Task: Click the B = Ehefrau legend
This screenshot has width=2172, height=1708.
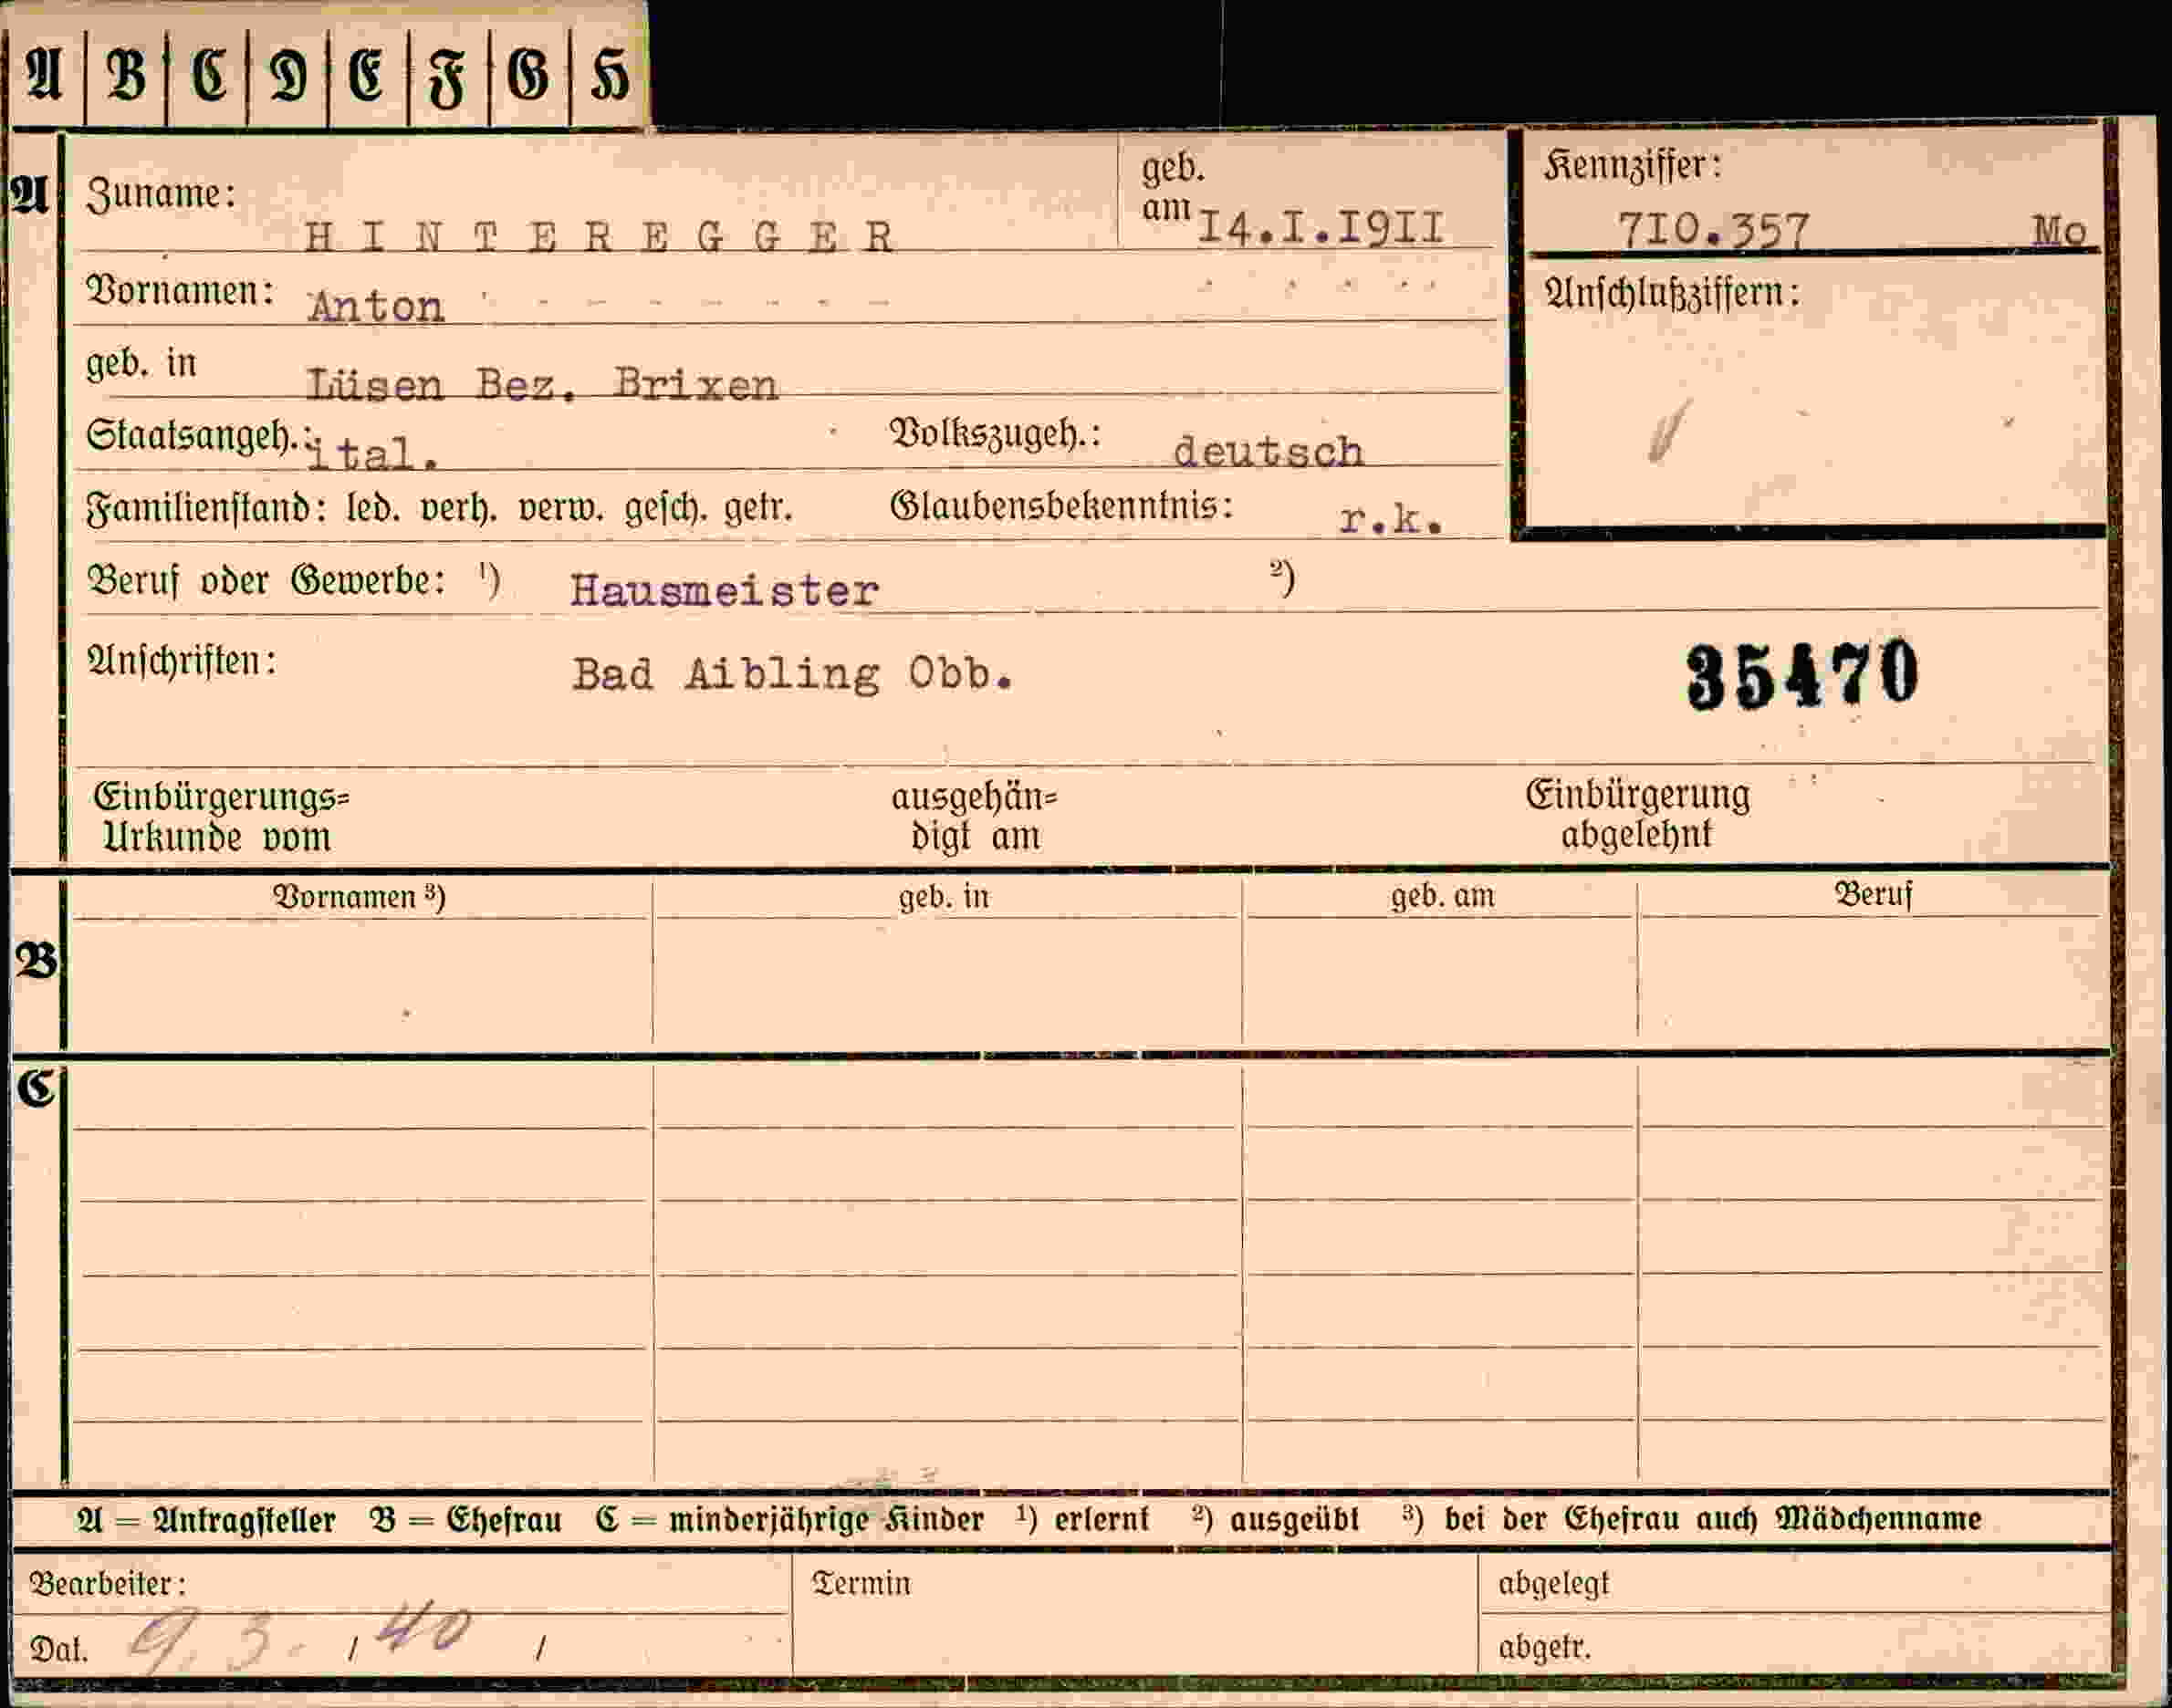Action: click(x=465, y=1520)
